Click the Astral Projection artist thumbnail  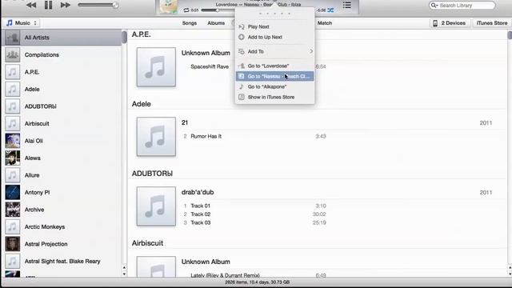click(x=13, y=244)
